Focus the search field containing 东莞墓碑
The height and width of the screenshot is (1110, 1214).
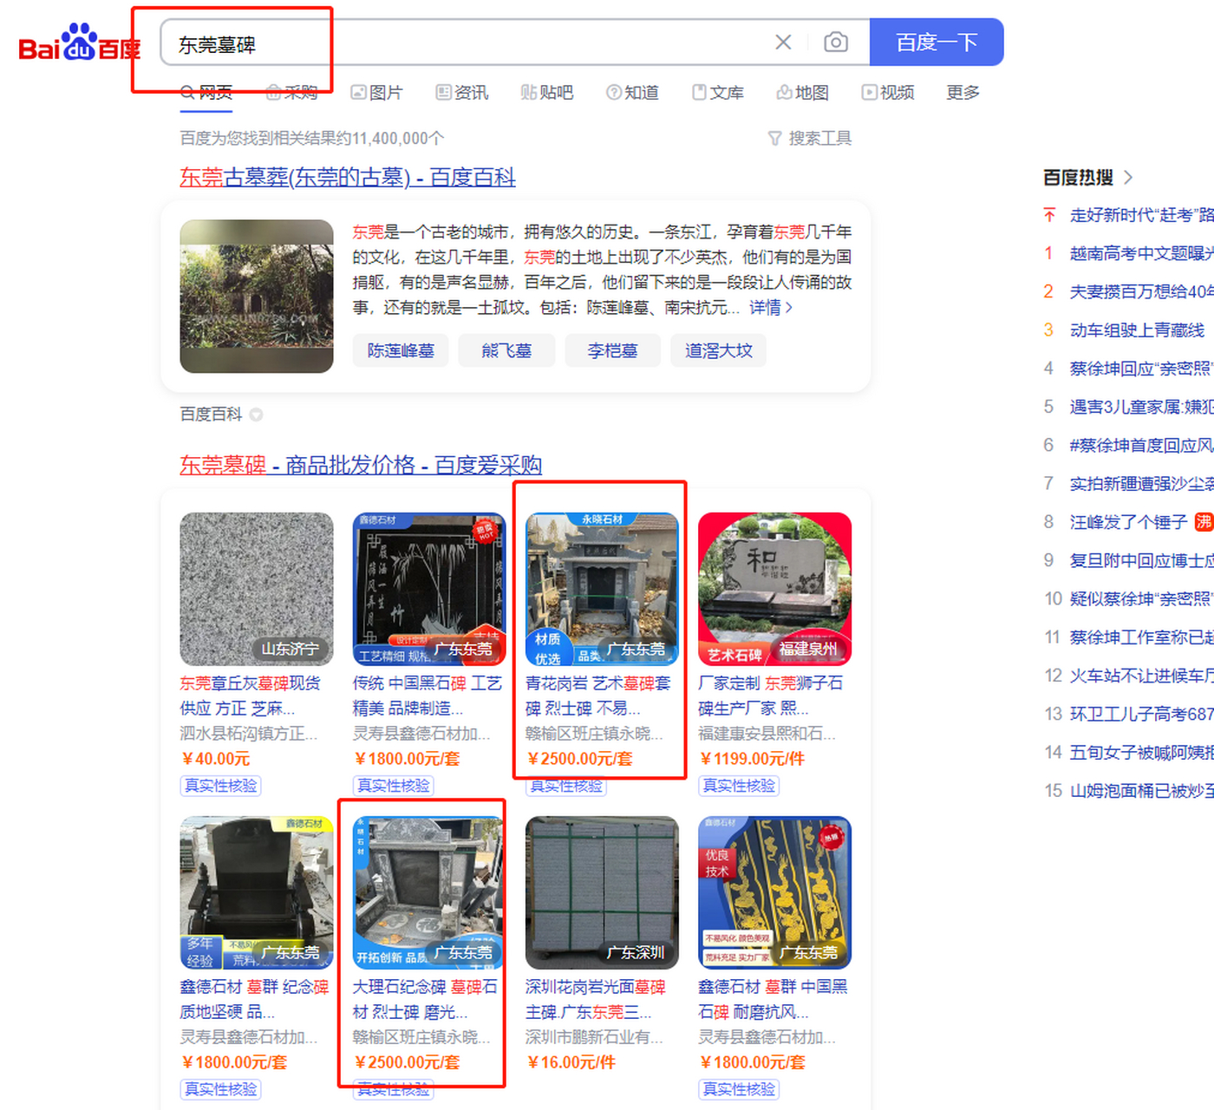pyautogui.click(x=468, y=42)
